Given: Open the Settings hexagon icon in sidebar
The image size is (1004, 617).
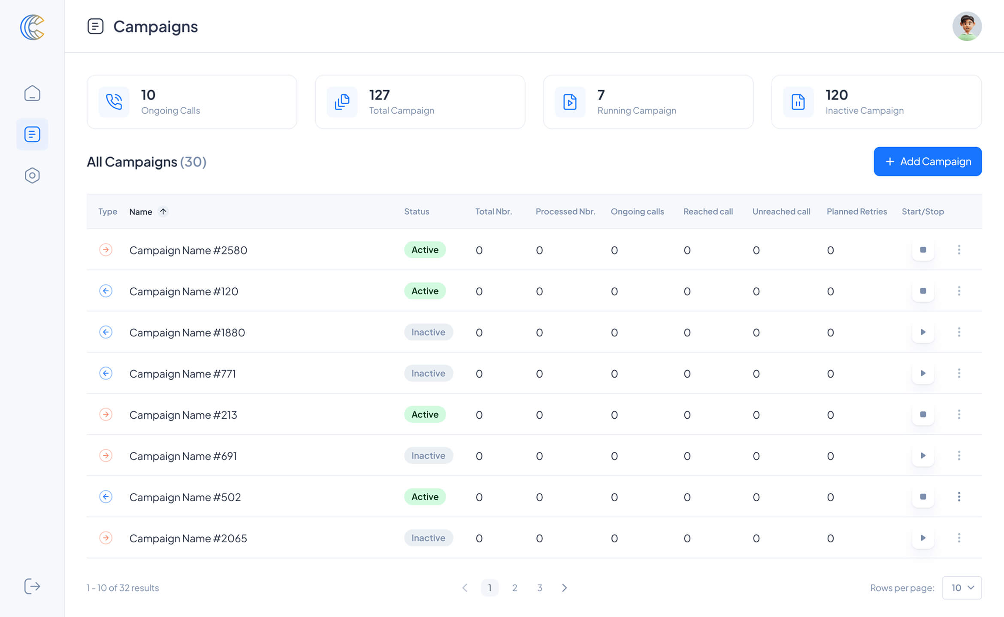Looking at the screenshot, I should [x=32, y=175].
